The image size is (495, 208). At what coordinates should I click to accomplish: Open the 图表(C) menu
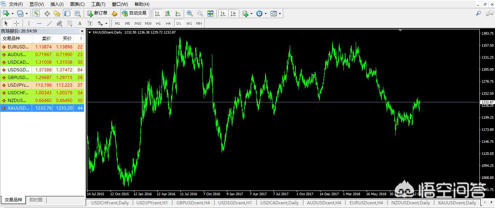tap(77, 4)
